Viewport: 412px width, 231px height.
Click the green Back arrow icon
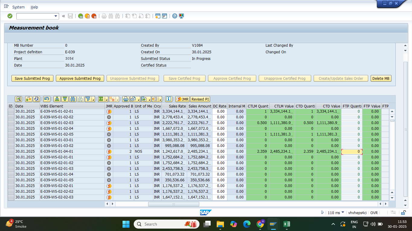point(81,16)
